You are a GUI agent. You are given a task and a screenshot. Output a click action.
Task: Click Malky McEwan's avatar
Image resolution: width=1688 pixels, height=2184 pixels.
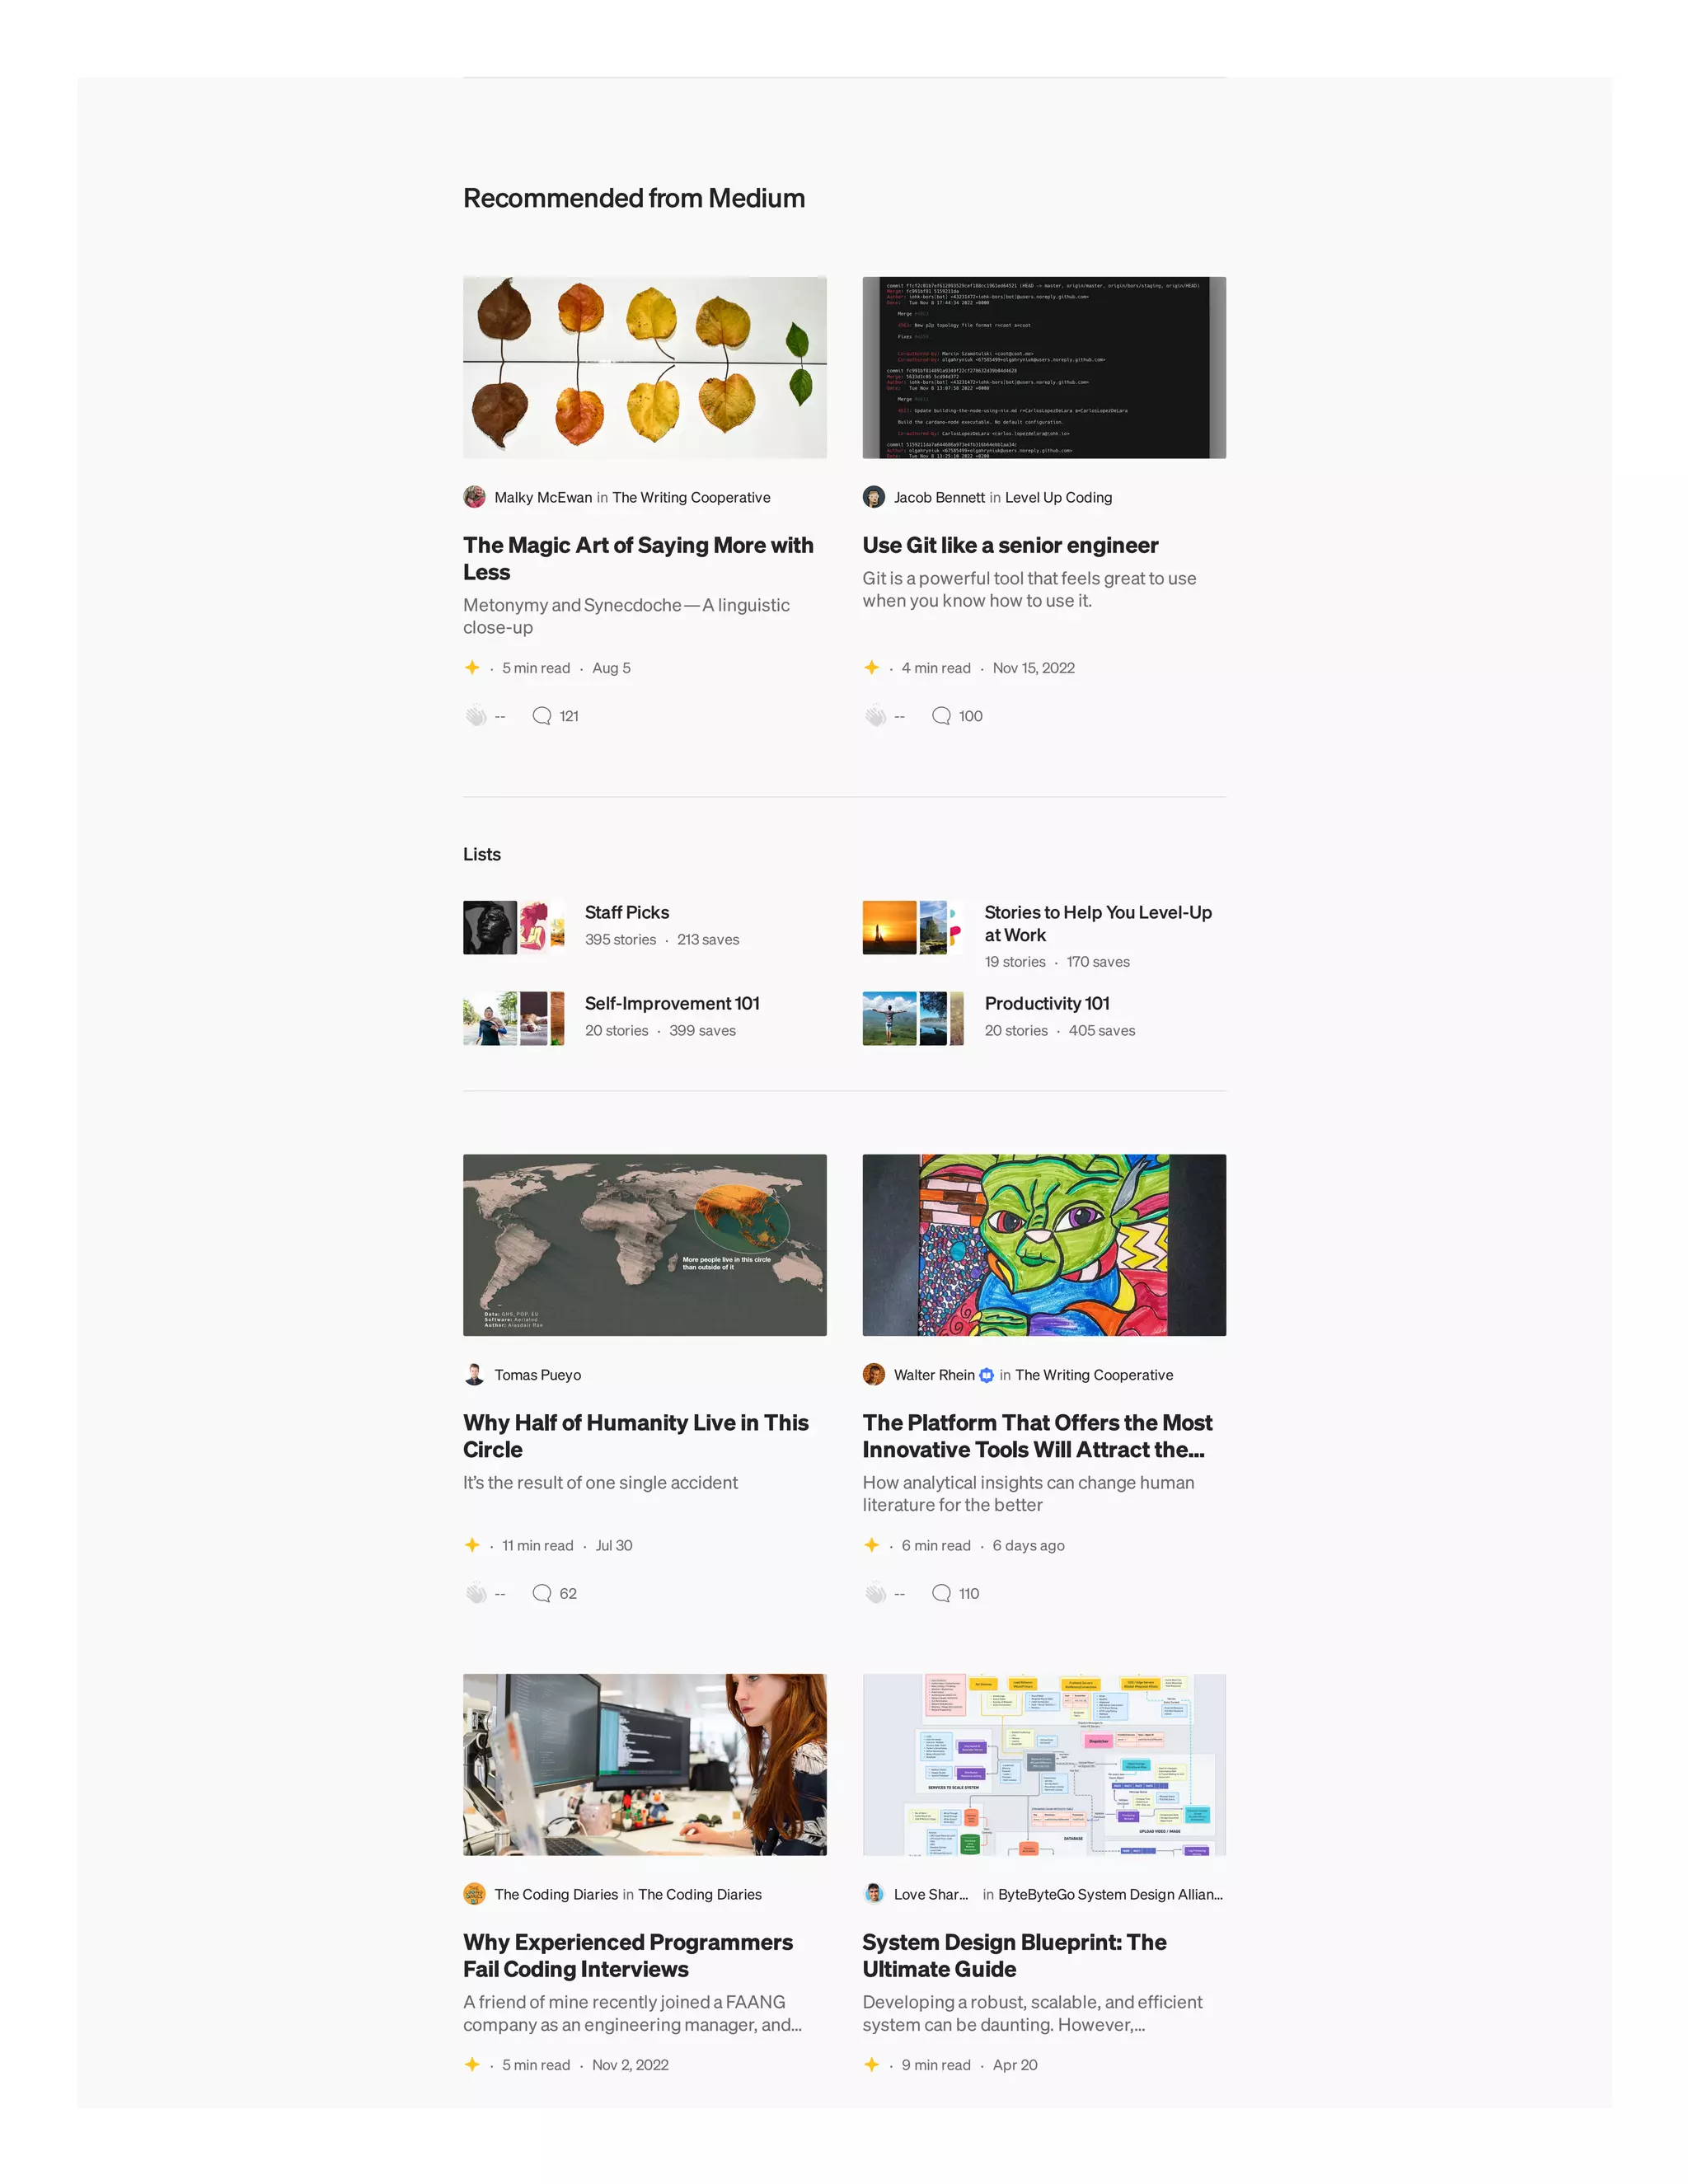[474, 497]
